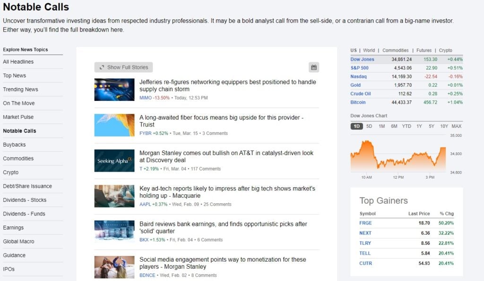484x281 pixels.
Task: Open the fiber focus article thumbnail
Action: (x=114, y=125)
